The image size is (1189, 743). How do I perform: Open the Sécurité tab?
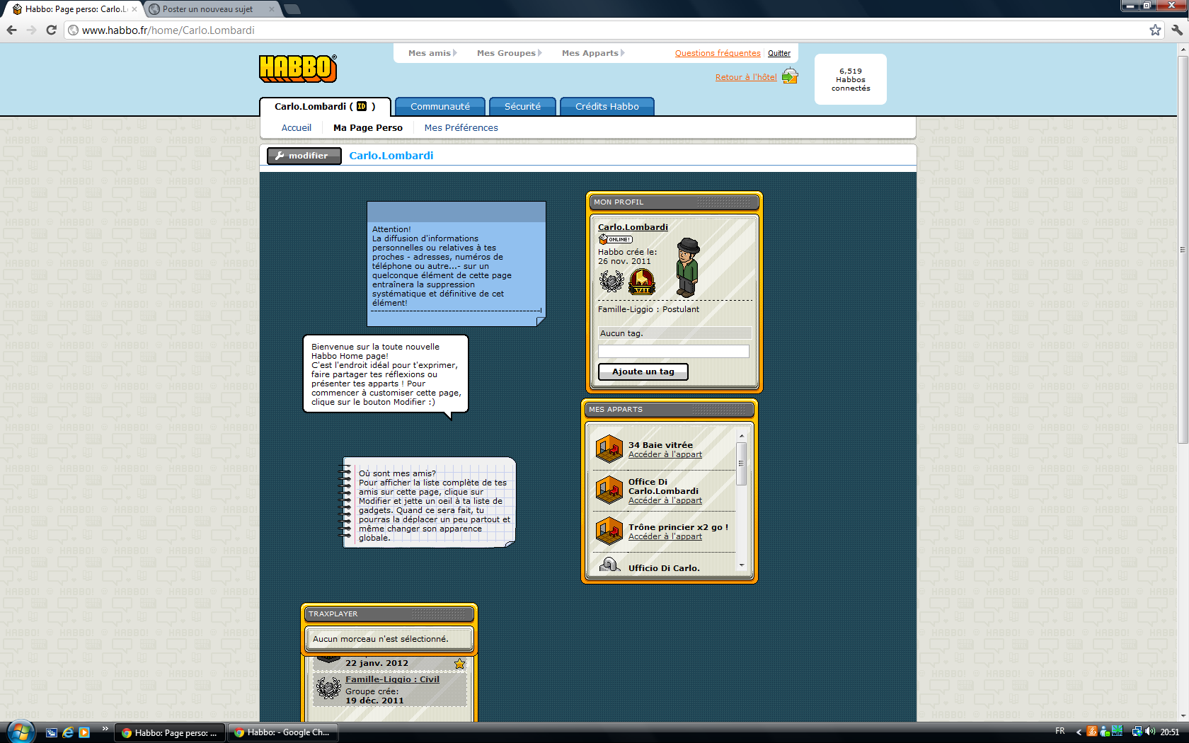[x=522, y=106]
